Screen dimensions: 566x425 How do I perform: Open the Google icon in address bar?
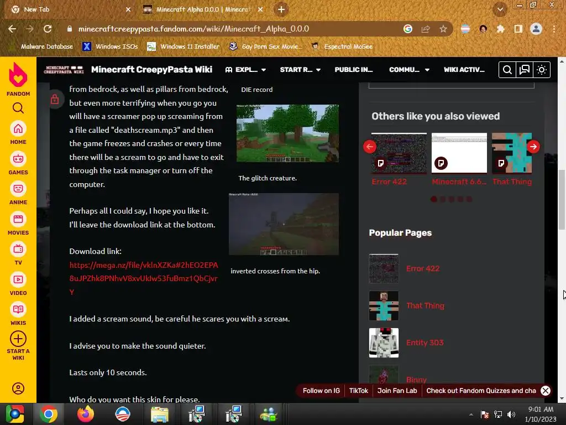click(408, 29)
